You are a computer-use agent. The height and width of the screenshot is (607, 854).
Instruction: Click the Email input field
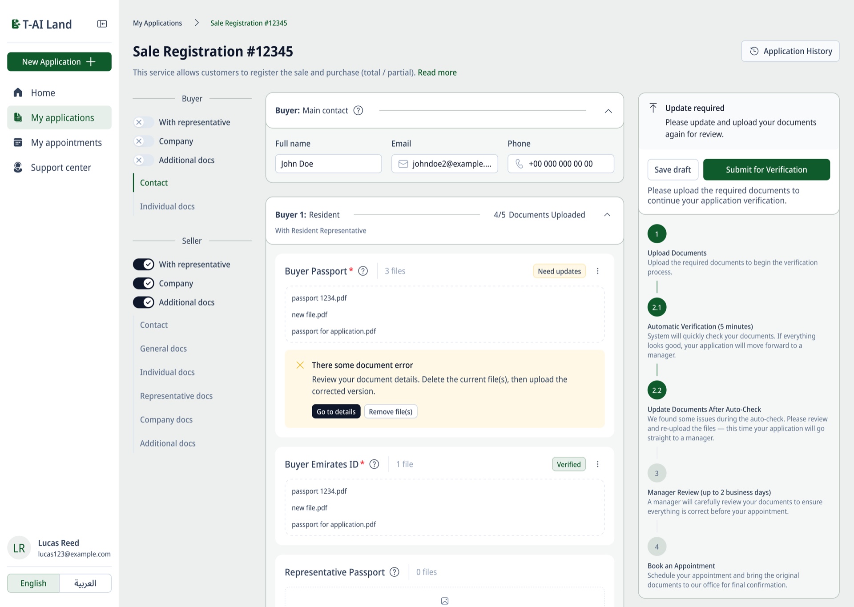pos(444,164)
